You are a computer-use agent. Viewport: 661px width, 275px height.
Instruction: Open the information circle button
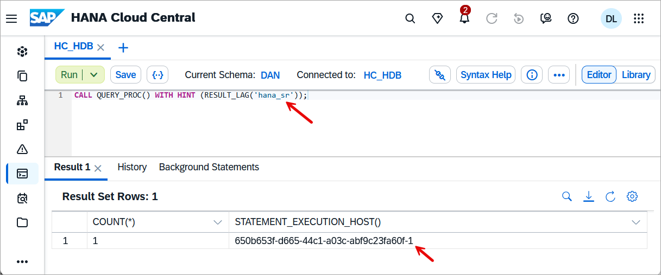click(x=532, y=75)
